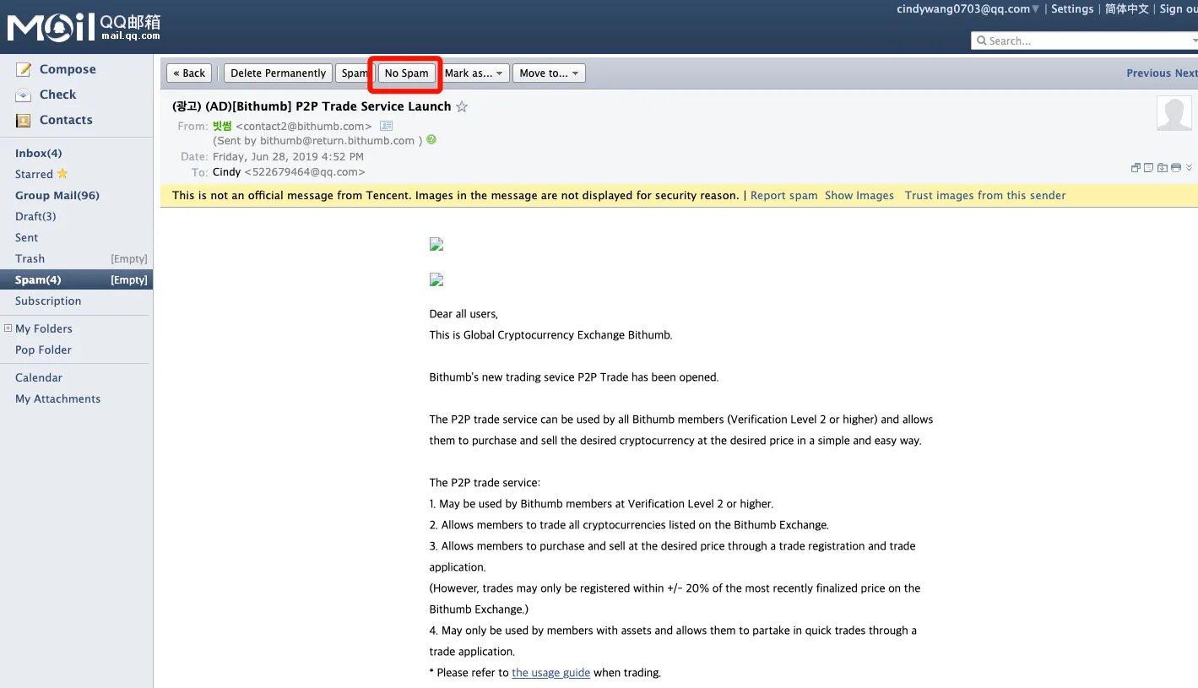This screenshot has height=688, width=1198.
Task: Open the Subscription folder
Action: pyautogui.click(x=48, y=301)
